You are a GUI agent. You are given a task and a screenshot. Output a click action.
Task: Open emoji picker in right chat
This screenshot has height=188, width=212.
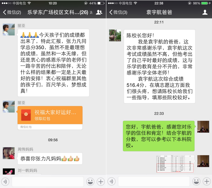[196, 182]
